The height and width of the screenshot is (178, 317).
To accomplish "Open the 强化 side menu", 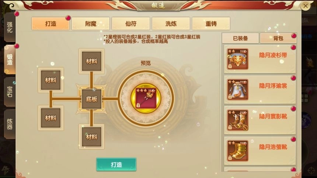I will [x=10, y=27].
